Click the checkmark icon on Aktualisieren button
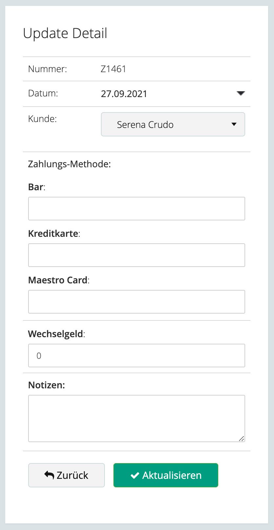 click(x=134, y=475)
